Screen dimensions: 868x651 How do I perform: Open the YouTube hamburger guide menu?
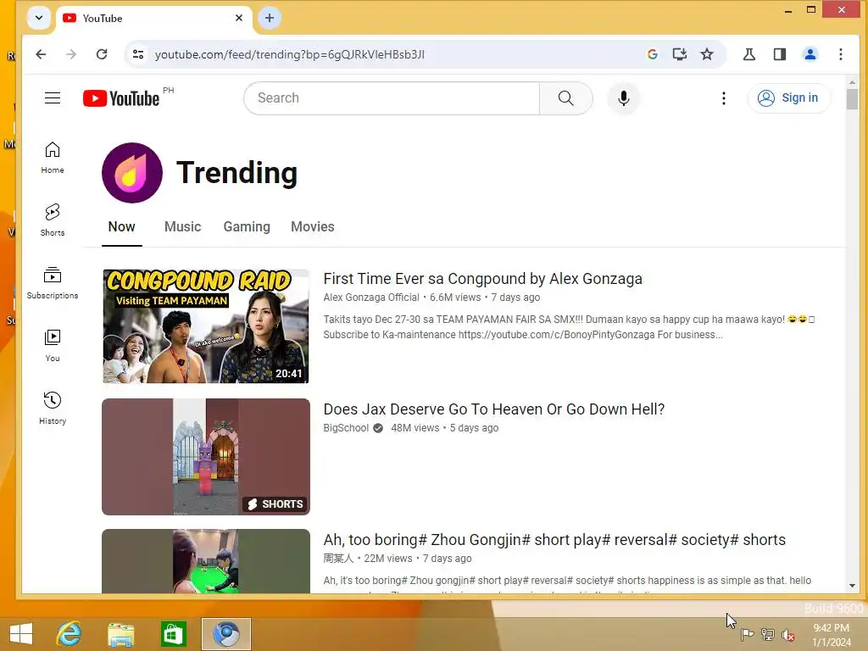(53, 98)
